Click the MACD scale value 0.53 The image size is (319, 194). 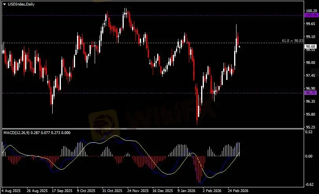tap(309, 132)
